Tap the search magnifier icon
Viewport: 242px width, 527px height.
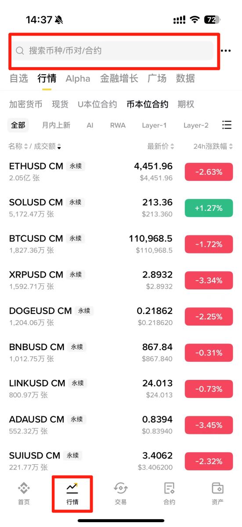tap(20, 51)
